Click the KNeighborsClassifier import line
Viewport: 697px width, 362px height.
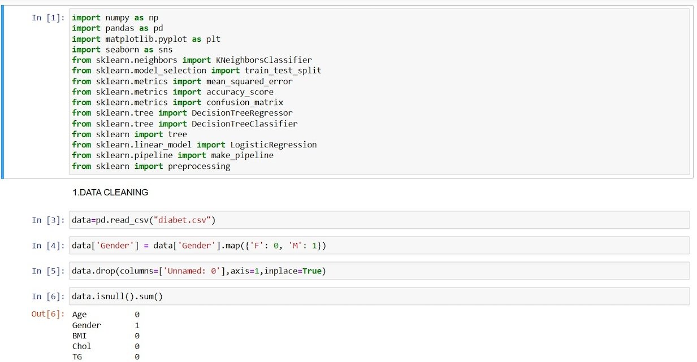coord(192,60)
